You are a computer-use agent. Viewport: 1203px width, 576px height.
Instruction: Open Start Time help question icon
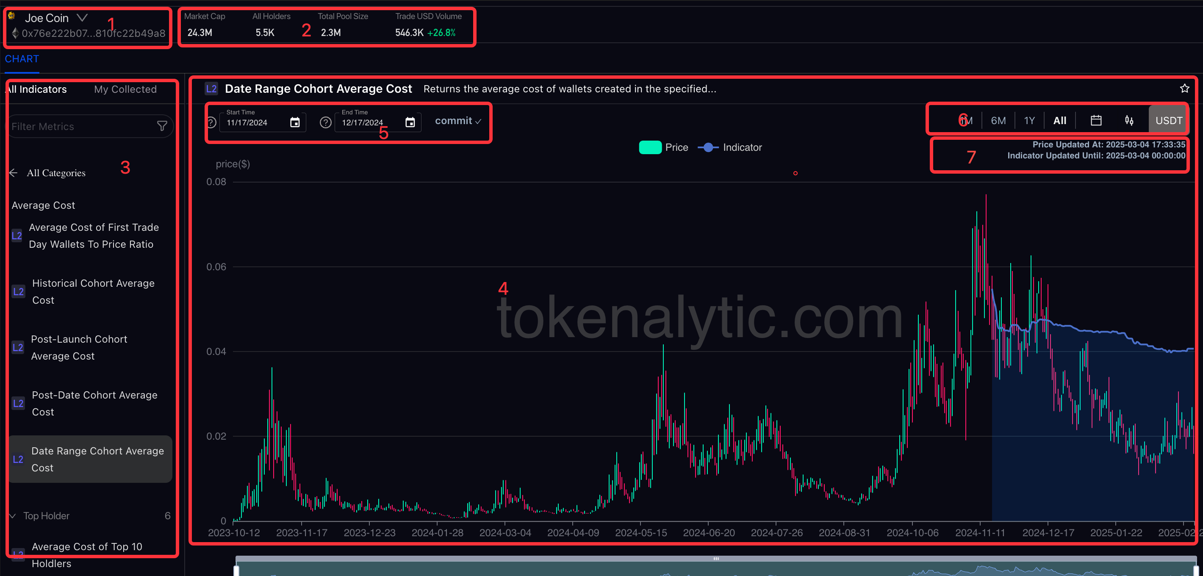pos(211,122)
